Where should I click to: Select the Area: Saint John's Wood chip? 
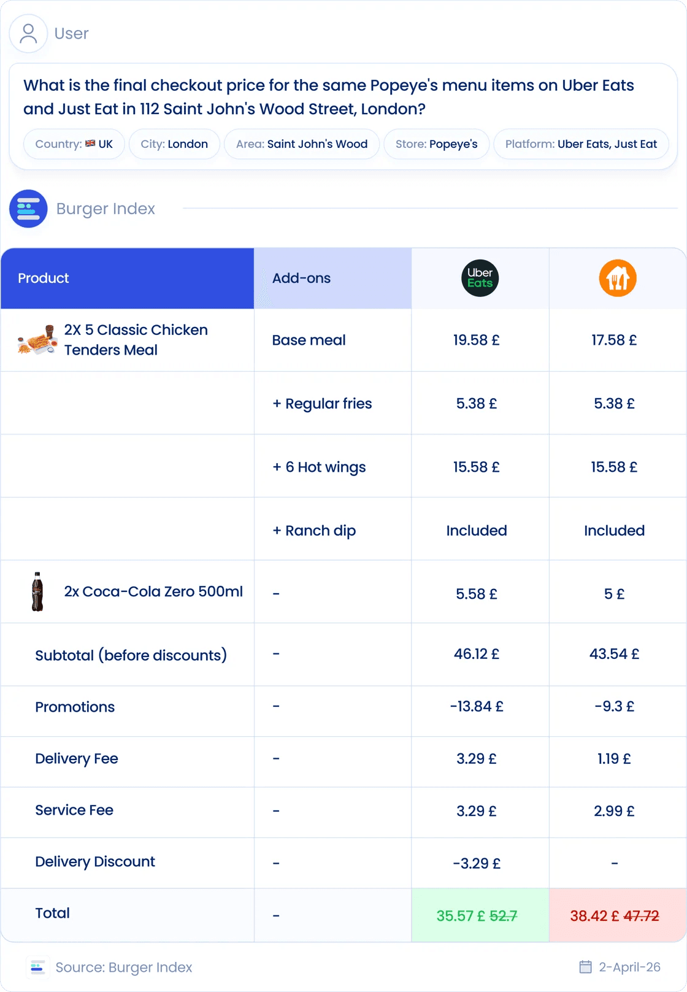coord(302,144)
